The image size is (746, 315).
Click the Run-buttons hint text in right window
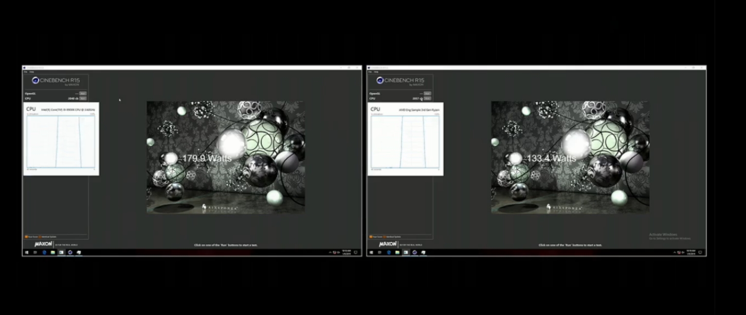(x=570, y=245)
